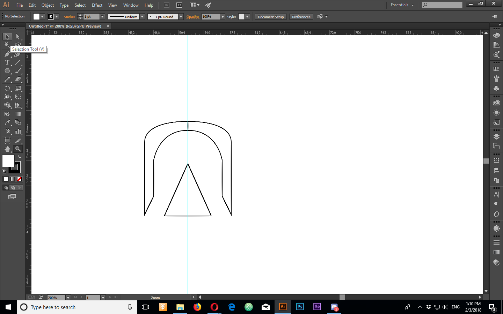Open the Window menu
503x314 pixels.
click(x=131, y=5)
